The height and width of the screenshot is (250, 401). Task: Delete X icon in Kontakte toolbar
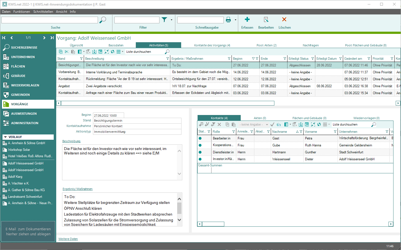pos(219,124)
